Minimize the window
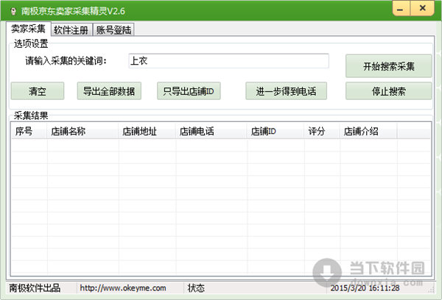This screenshot has width=442, height=300. [x=401, y=8]
